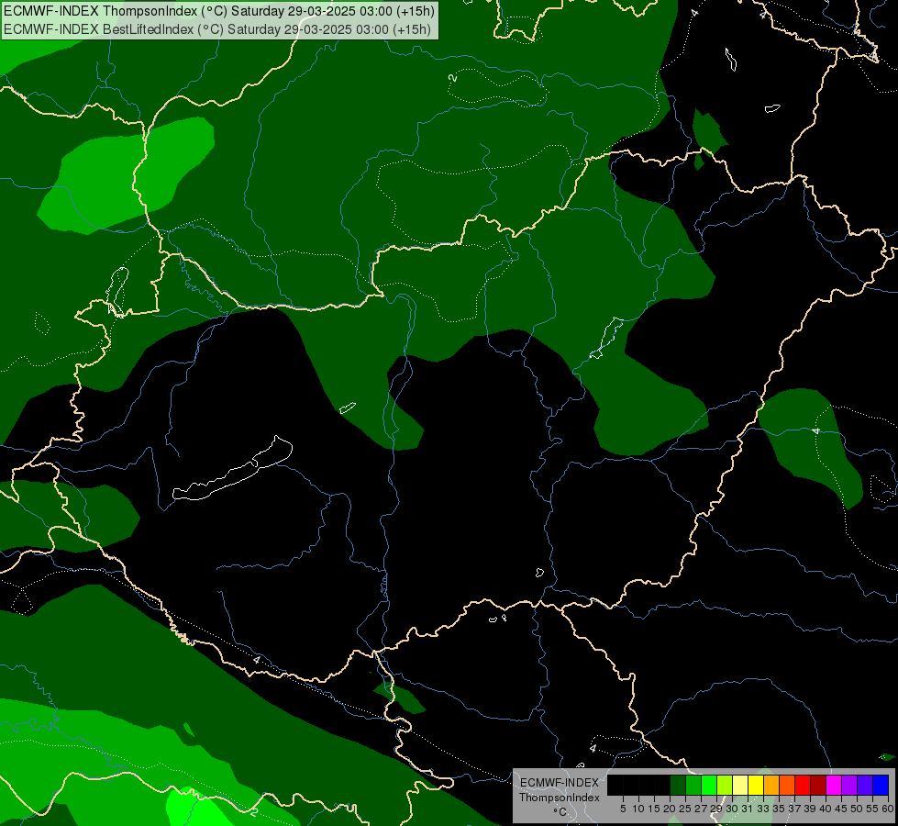Select the orange 33–35 legend swatch
The width and height of the screenshot is (898, 826).
pos(771,785)
